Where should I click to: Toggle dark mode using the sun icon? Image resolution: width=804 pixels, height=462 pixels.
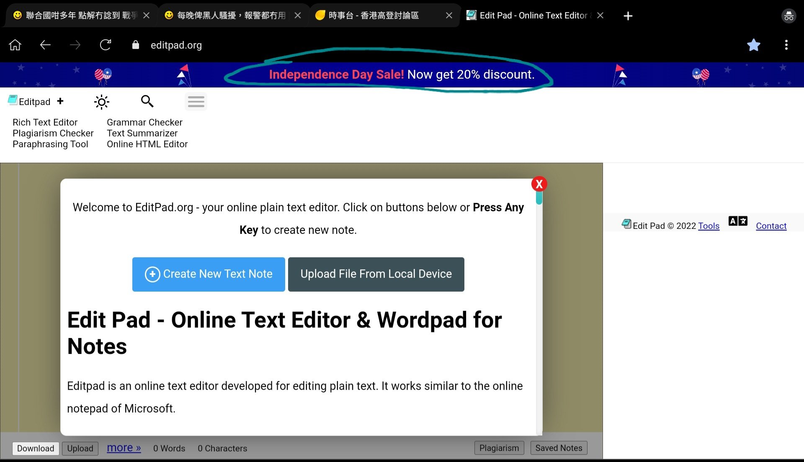tap(101, 101)
